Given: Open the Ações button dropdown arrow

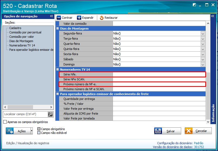Looking at the screenshot, I should [x=32, y=131].
